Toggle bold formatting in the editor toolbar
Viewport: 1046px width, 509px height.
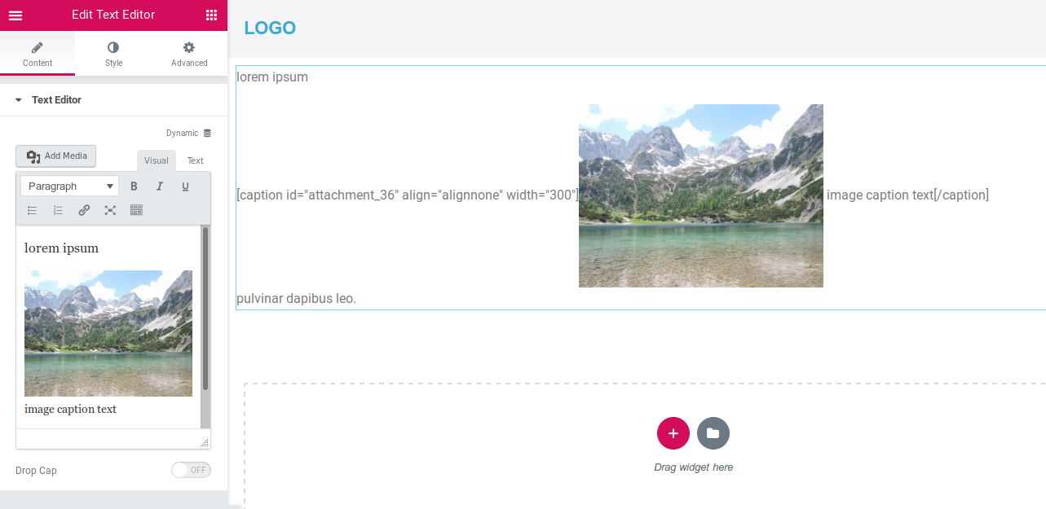[133, 186]
